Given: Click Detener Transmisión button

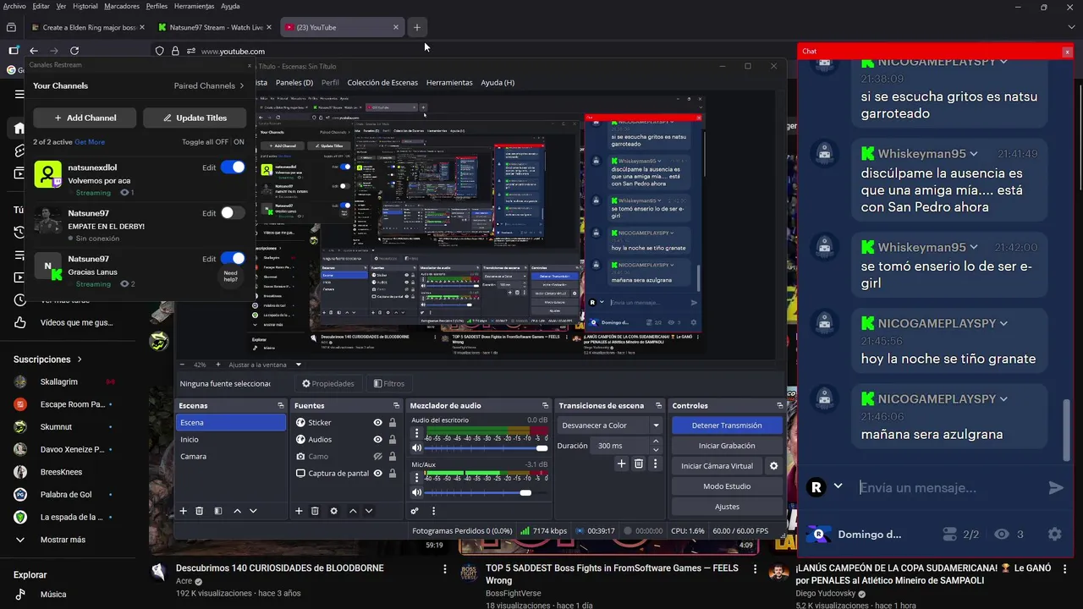Looking at the screenshot, I should [727, 425].
